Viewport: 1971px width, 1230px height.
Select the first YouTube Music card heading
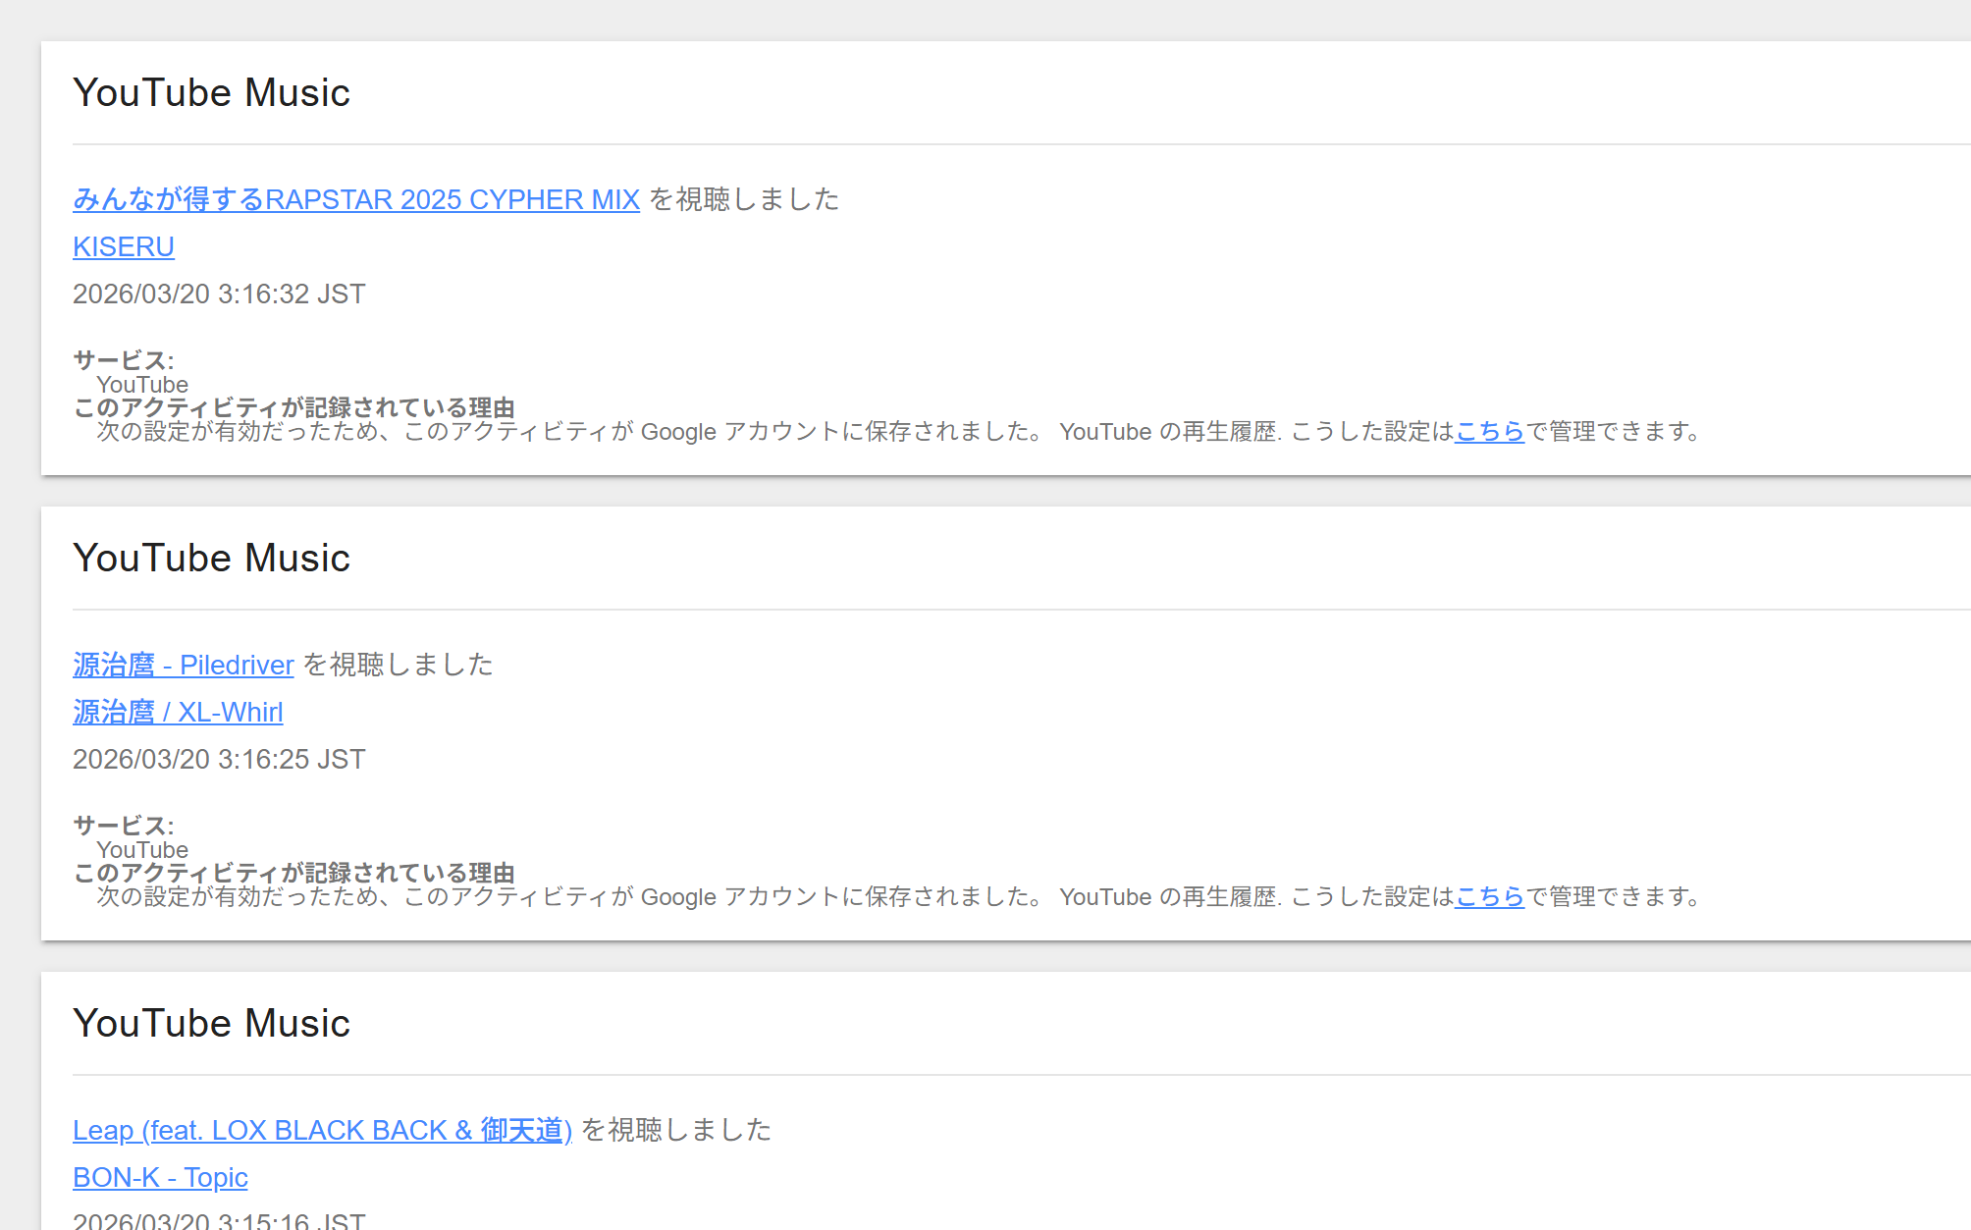tap(211, 92)
